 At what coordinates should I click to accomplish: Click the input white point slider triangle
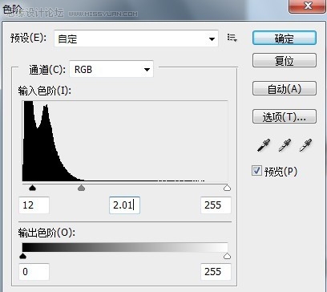[x=227, y=188]
